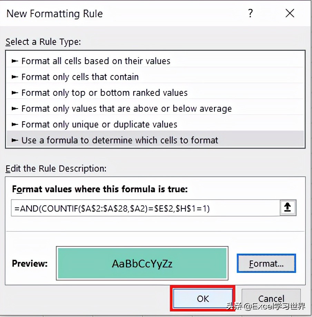Image resolution: width=312 pixels, height=317 pixels.
Task: Click the 'Select a Rule Type:' label
Action: point(43,42)
